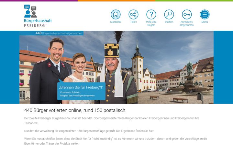Open the Startseite home icon
The image size is (233, 146).
pos(116,15)
